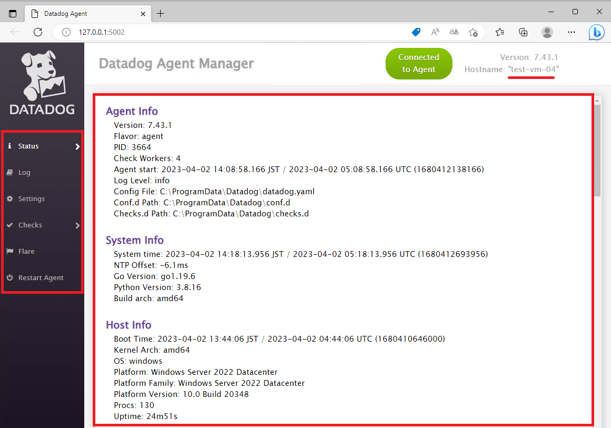Click the Log Level: info line
This screenshot has height=428, width=611.
coord(142,181)
